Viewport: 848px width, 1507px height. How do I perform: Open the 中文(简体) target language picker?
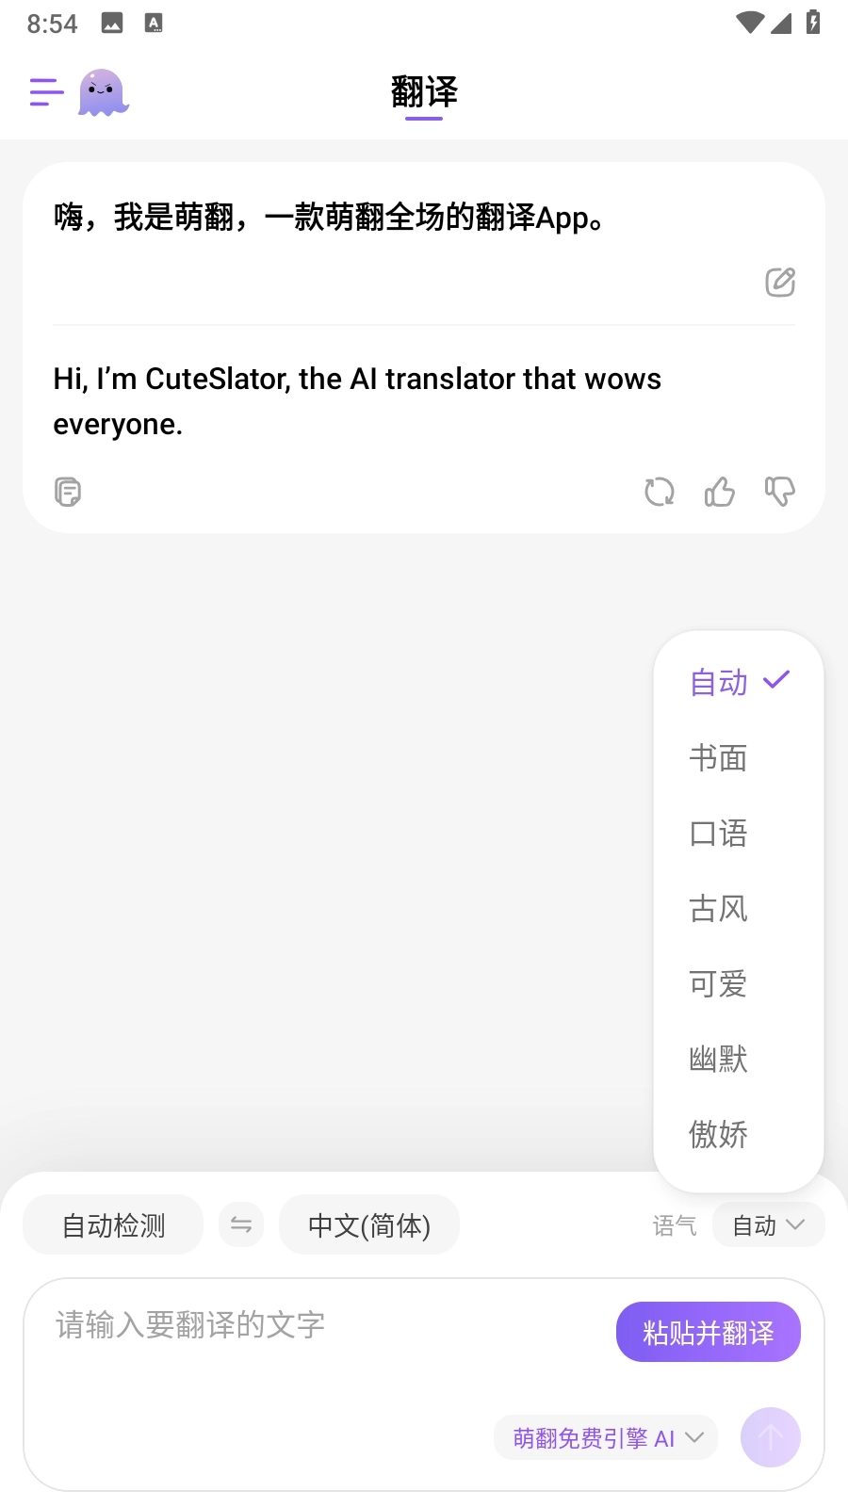369,1223
